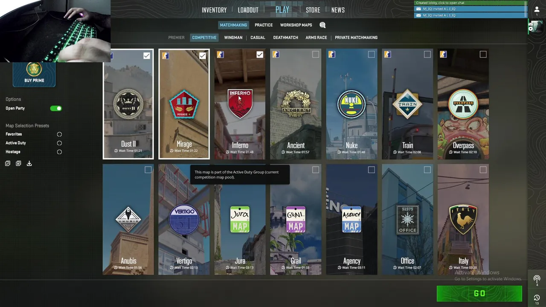Viewport: 546px width, 307px height.
Task: Select the Agency map card image
Action: pyautogui.click(x=352, y=220)
